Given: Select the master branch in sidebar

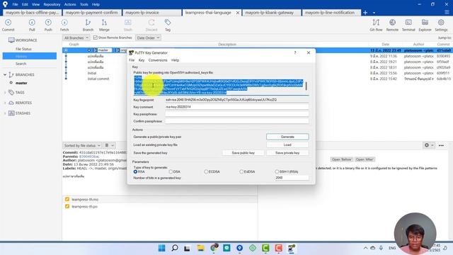Looking at the screenshot, I should click(21, 83).
